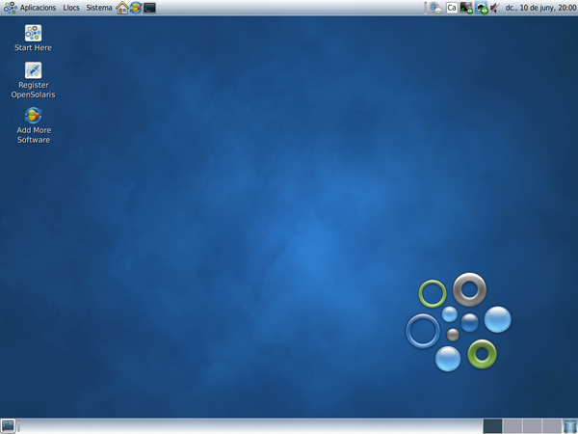Open the calendar from date and time

coord(538,8)
